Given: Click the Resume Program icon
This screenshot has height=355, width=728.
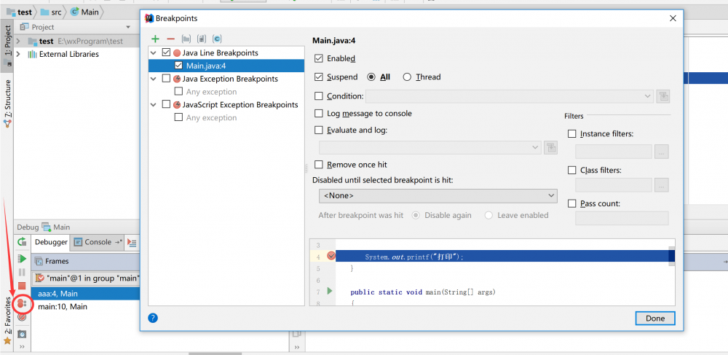Looking at the screenshot, I should (x=22, y=259).
